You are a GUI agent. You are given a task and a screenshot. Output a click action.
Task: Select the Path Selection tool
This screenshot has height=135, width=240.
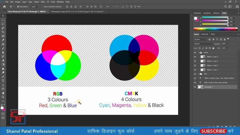click(x=3, y=85)
